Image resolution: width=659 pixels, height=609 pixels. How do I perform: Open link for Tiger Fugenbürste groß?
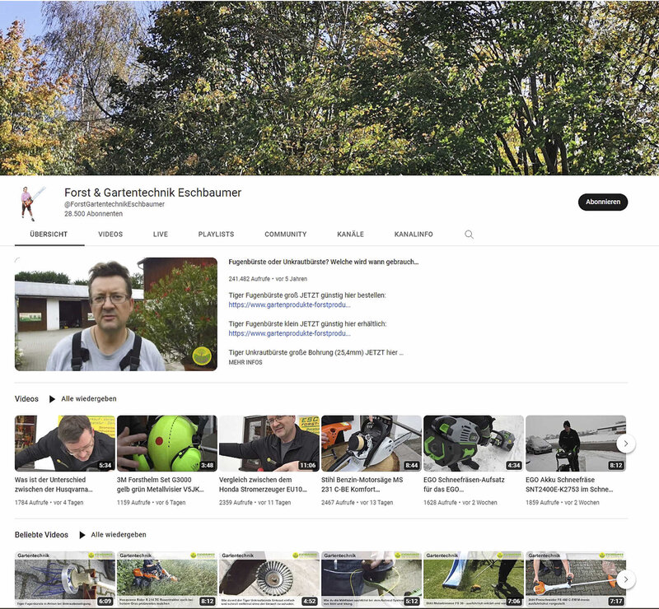pyautogui.click(x=290, y=305)
